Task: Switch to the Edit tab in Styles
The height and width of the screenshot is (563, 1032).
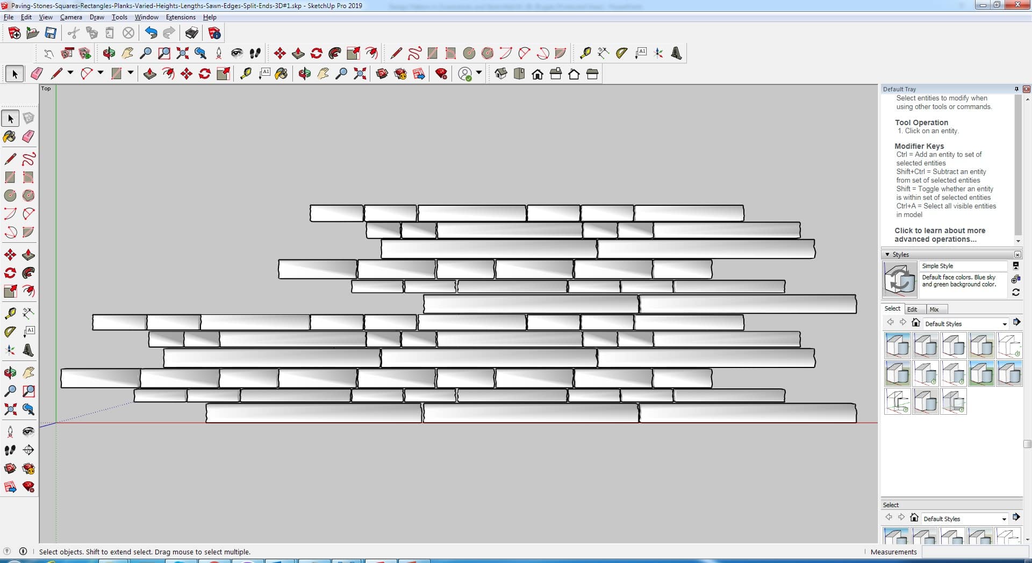Action: click(x=912, y=309)
